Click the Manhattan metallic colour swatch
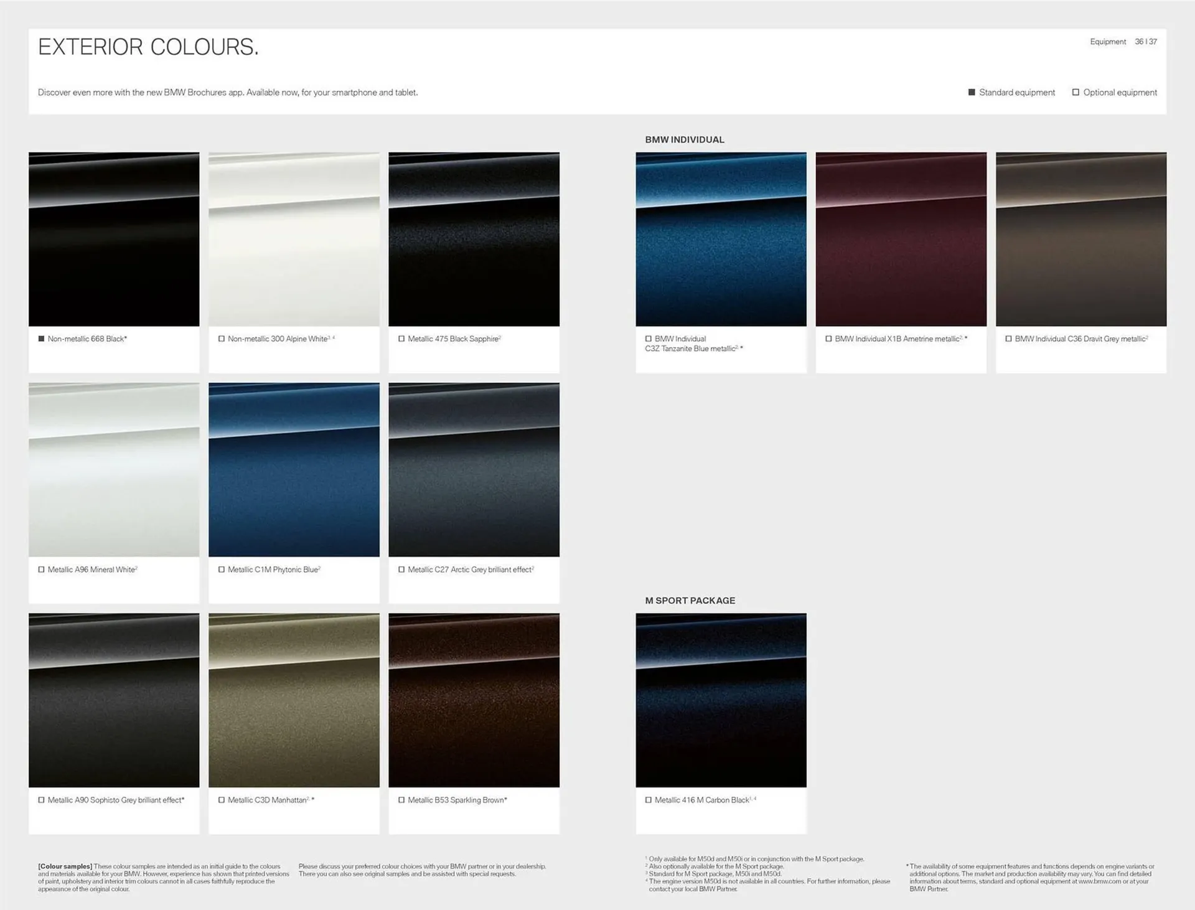Image resolution: width=1195 pixels, height=910 pixels. pyautogui.click(x=294, y=700)
